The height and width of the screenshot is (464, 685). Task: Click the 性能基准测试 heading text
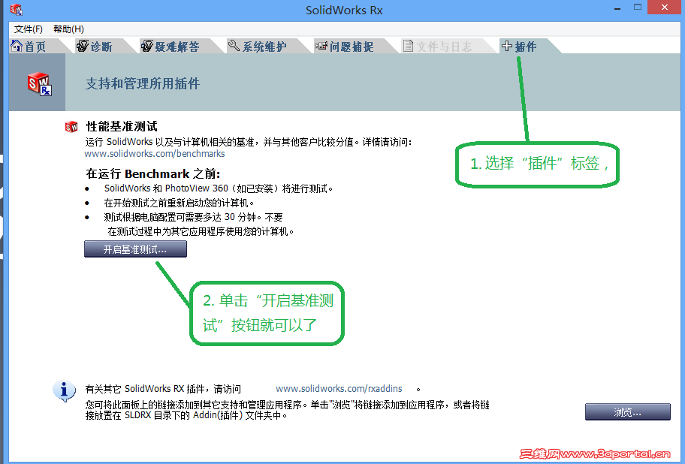pyautogui.click(x=122, y=127)
